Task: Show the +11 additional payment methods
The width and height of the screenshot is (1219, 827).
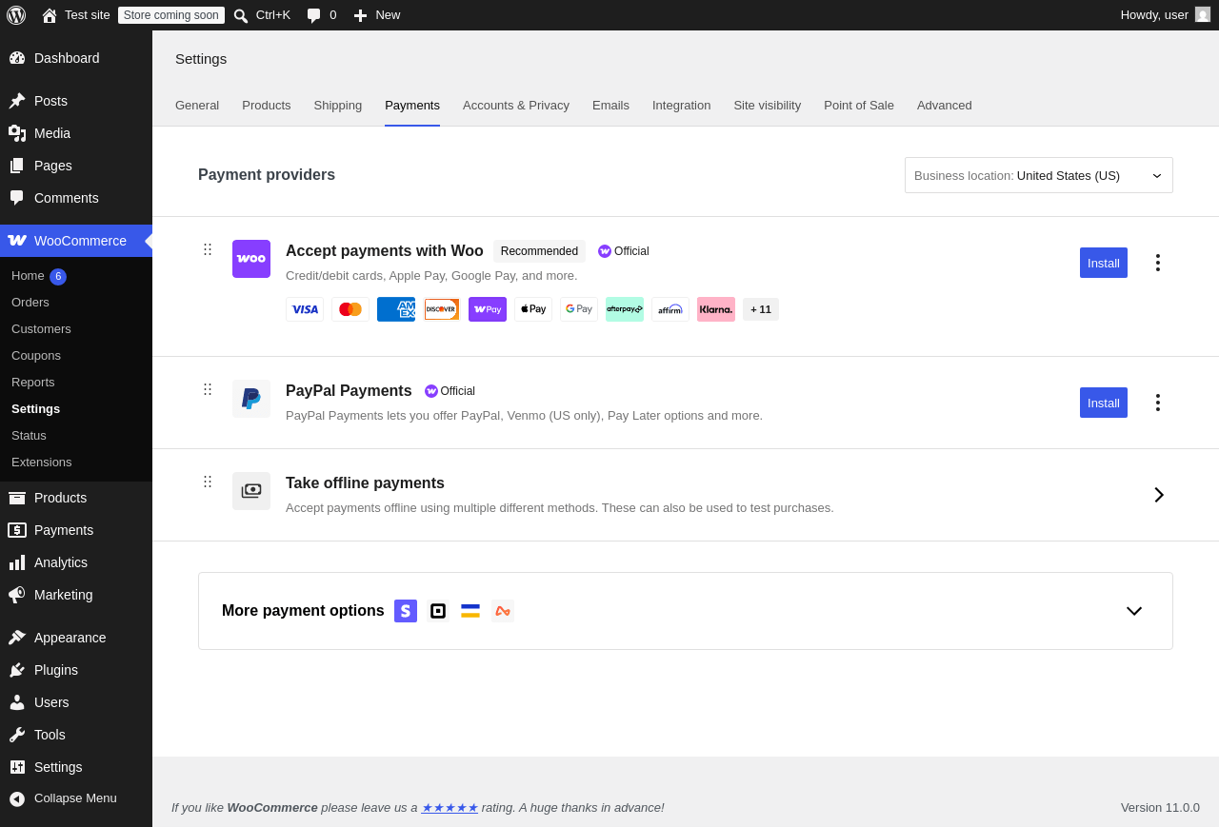Action: [761, 309]
